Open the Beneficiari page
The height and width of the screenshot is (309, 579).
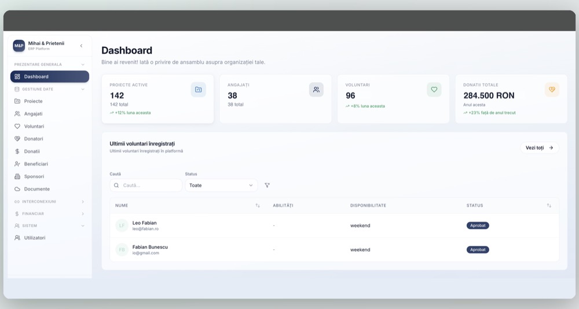coord(49,164)
